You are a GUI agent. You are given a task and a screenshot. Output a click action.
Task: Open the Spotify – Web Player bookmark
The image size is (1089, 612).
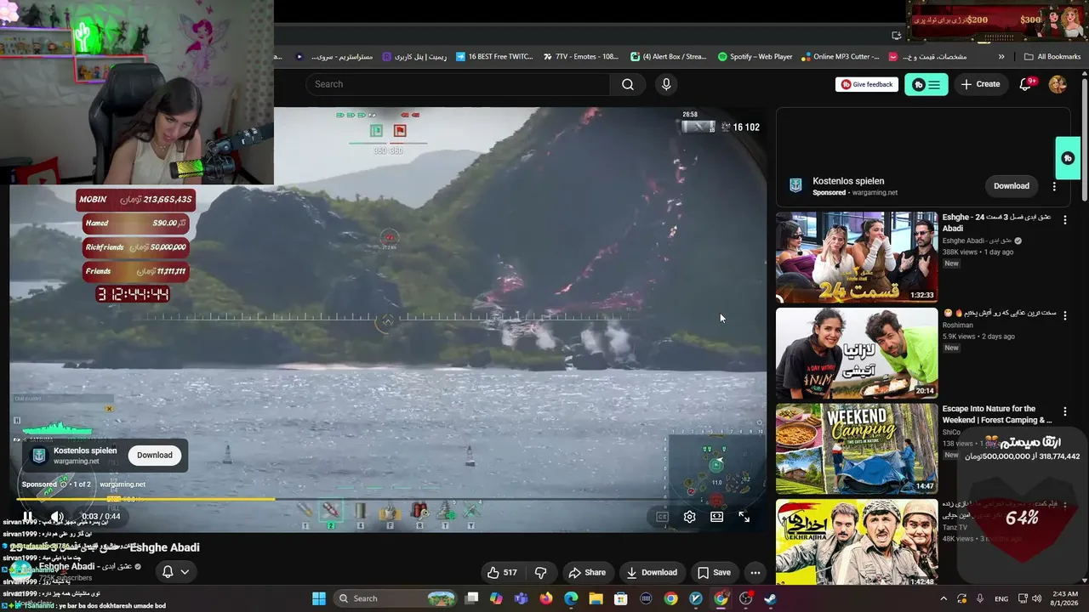[755, 57]
